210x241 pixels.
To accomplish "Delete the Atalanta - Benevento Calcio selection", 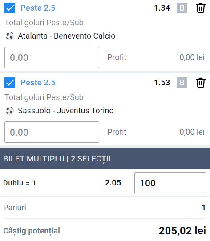I will [201, 8].
